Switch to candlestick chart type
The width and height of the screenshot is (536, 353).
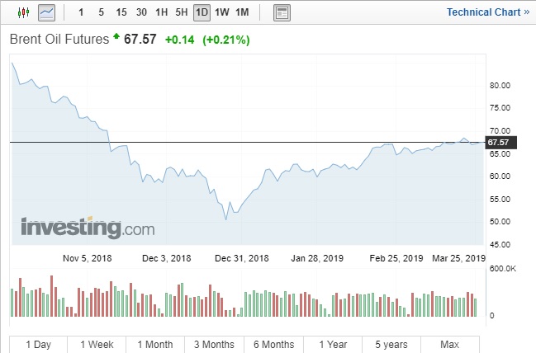(x=22, y=12)
